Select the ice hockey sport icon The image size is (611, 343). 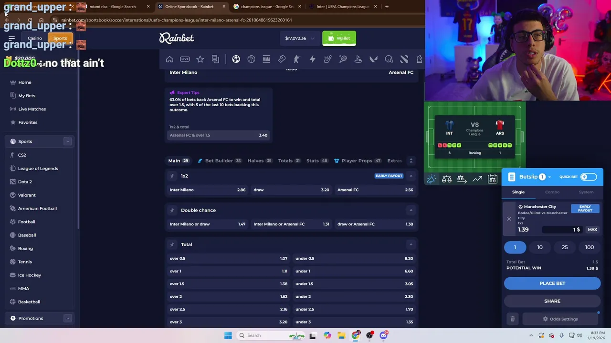point(327,59)
